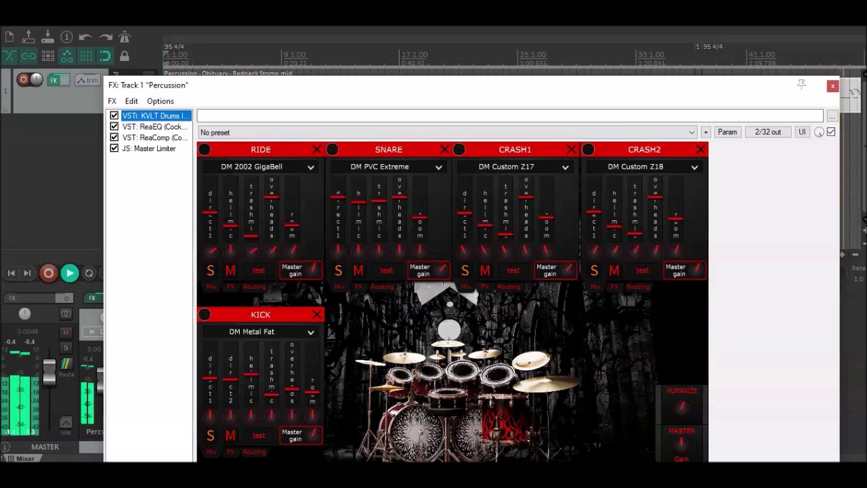The width and height of the screenshot is (867, 488).
Task: Click the Mixer tab at bottom
Action: [25, 459]
